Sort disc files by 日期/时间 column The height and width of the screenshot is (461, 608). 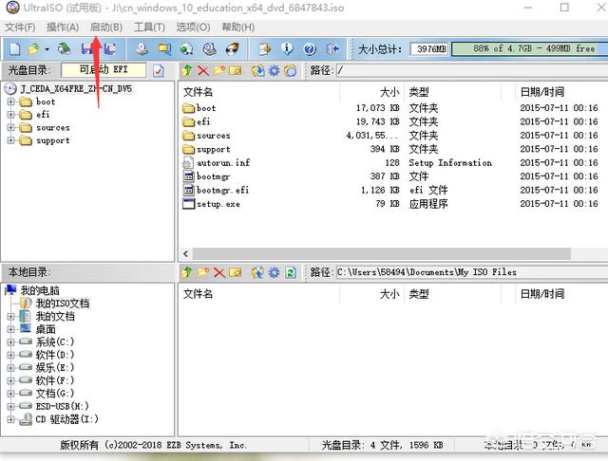[542, 92]
